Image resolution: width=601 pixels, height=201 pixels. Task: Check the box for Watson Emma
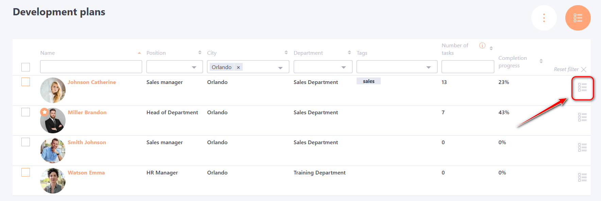pyautogui.click(x=26, y=172)
